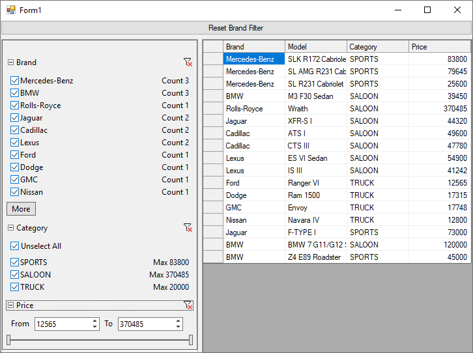
Task: Select the M3 F30 Sedan cell
Action: (316, 96)
